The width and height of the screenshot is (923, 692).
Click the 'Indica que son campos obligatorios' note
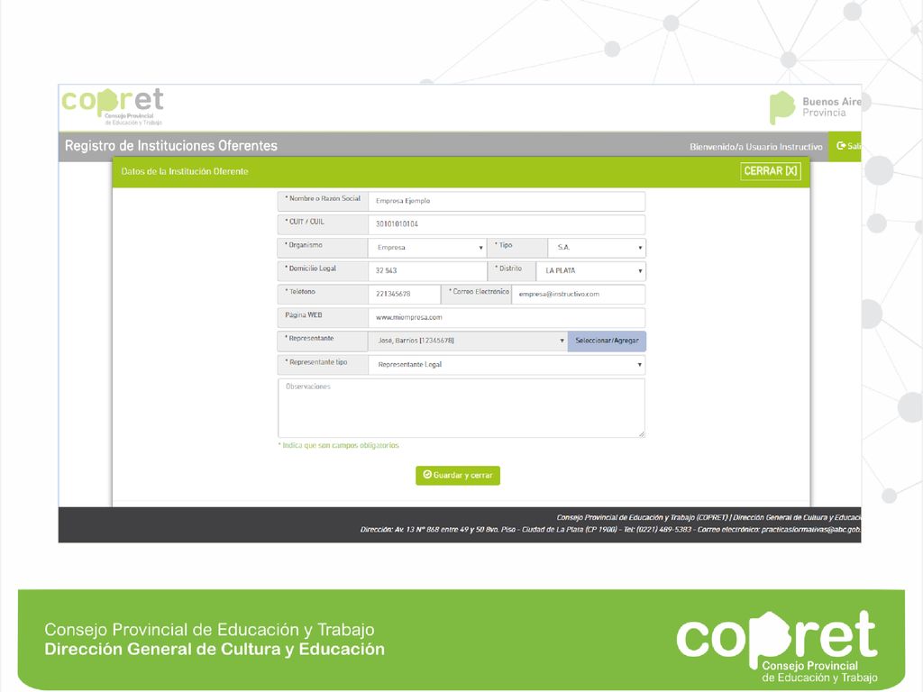pos(339,445)
